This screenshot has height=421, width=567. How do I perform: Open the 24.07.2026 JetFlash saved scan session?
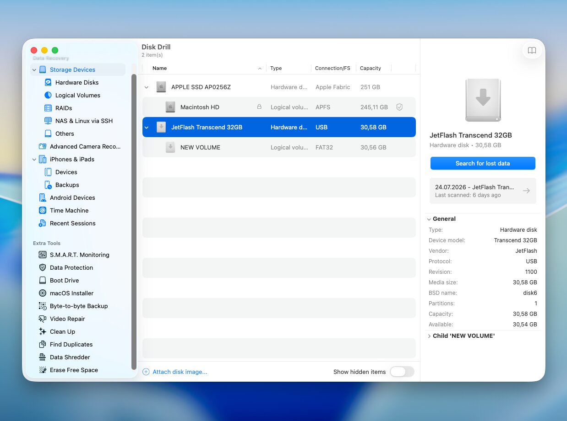click(x=483, y=191)
